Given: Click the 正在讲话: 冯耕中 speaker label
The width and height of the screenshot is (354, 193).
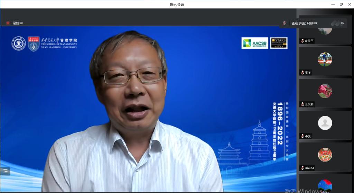Looking at the screenshot, I should pyautogui.click(x=304, y=23).
